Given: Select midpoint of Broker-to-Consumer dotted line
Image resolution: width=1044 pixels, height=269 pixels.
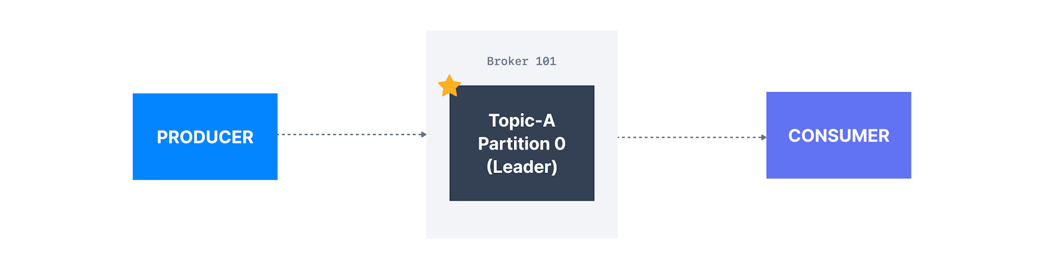Looking at the screenshot, I should [x=692, y=137].
